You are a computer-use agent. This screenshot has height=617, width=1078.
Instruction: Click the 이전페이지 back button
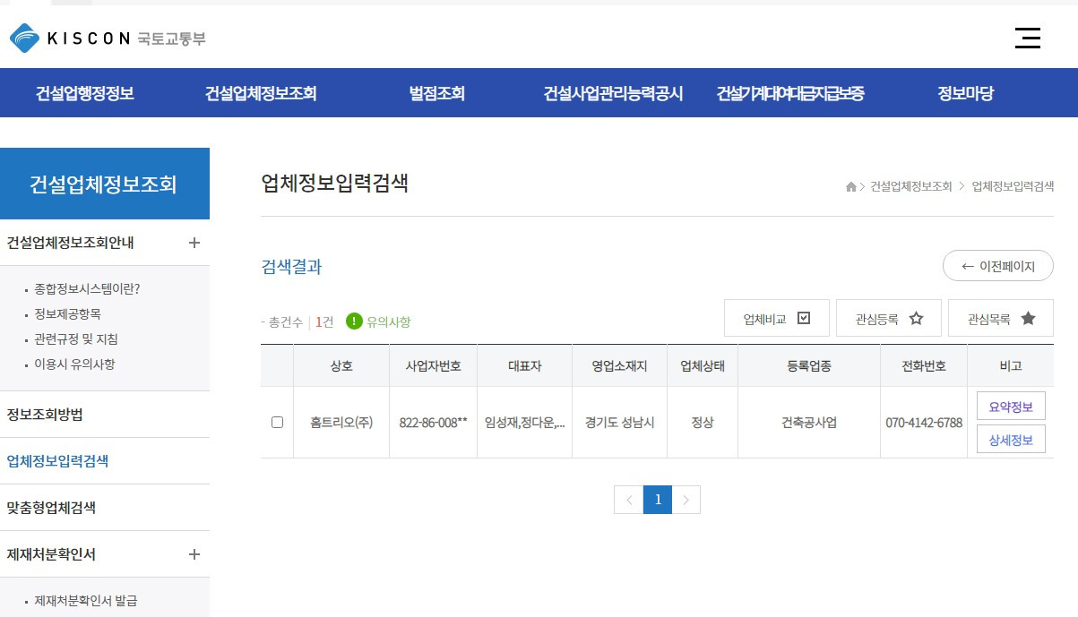[997, 266]
